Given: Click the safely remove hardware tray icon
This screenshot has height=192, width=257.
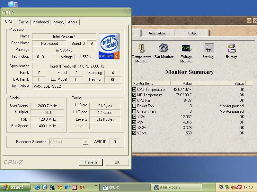Looking at the screenshot, I should 227,187.
